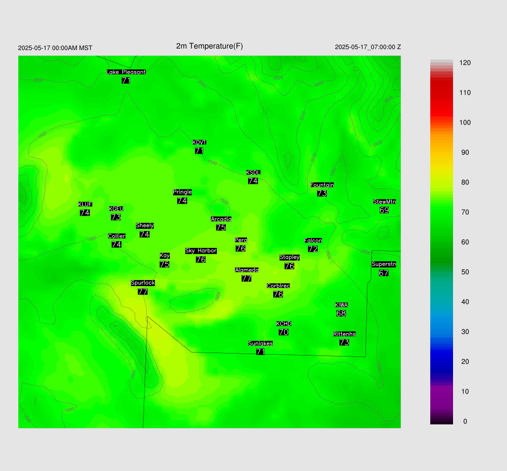
Task: Select the KDVT station label
Action: click(199, 142)
